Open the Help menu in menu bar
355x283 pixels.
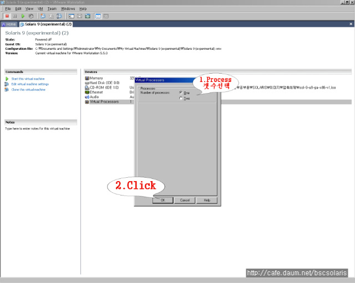[83, 9]
